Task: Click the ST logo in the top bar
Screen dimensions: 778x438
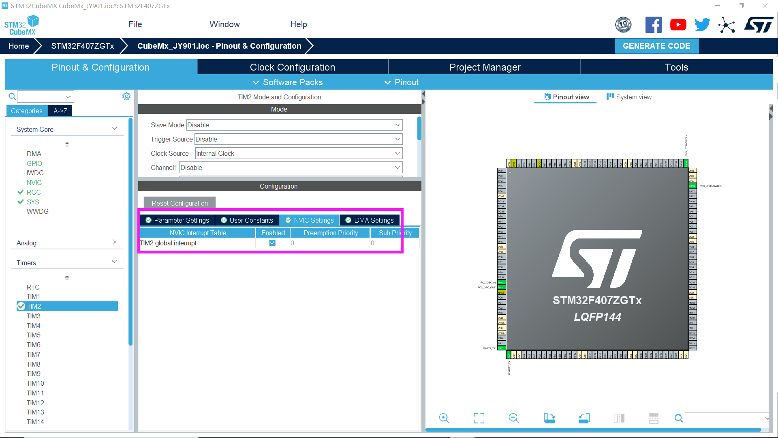Action: (759, 24)
